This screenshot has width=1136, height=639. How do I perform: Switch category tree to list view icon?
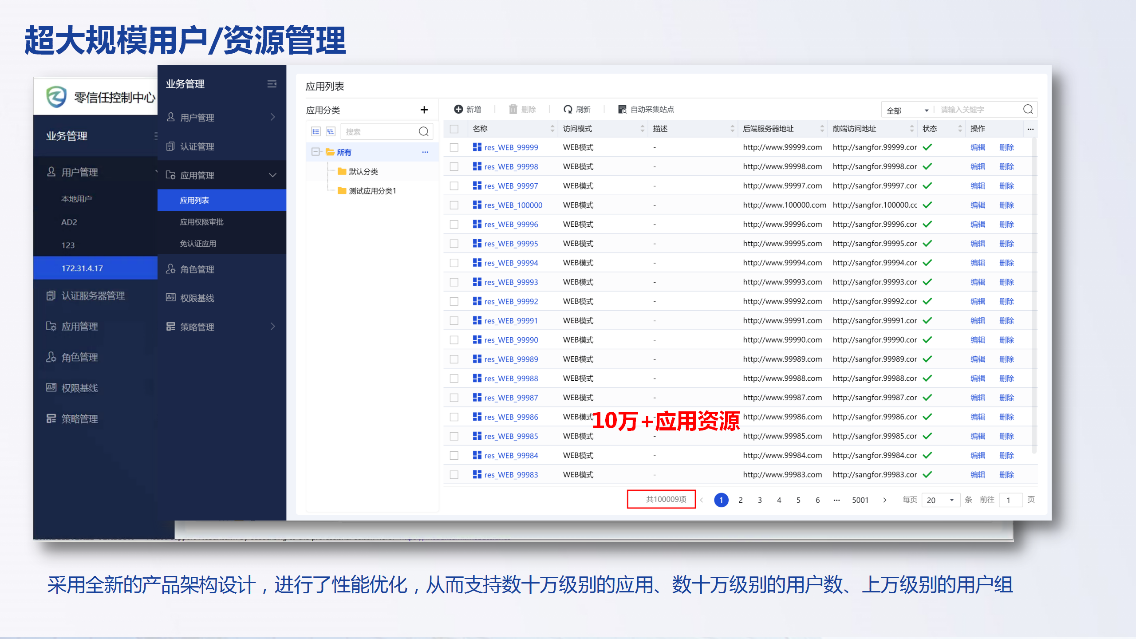click(x=316, y=131)
